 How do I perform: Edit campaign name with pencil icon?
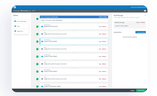[30, 11]
